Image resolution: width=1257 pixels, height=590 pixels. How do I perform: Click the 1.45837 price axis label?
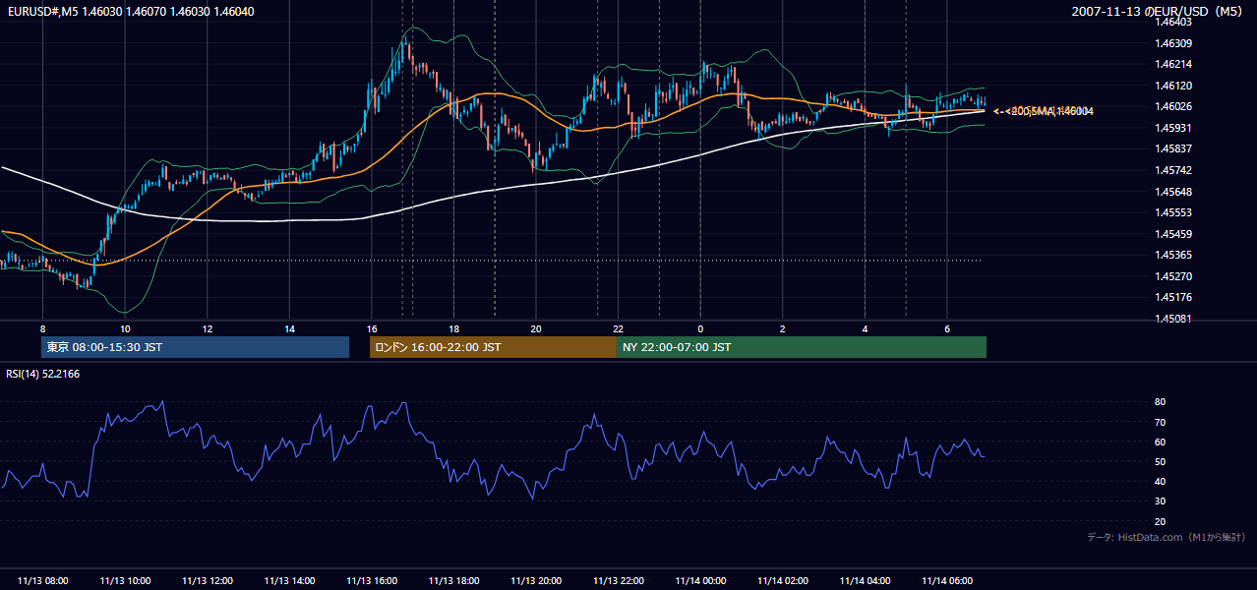pos(1173,148)
